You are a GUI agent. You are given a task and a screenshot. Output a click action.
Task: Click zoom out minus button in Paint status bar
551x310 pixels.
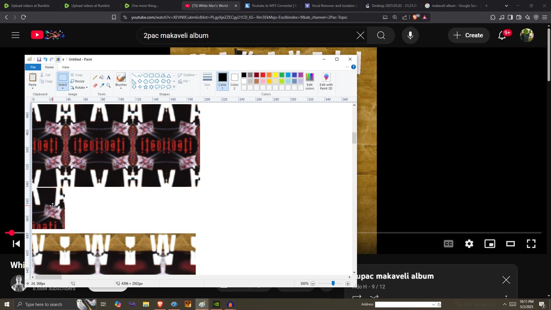pyautogui.click(x=313, y=284)
